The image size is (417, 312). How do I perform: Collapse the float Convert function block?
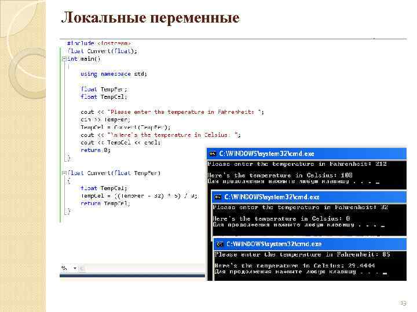[x=64, y=173]
